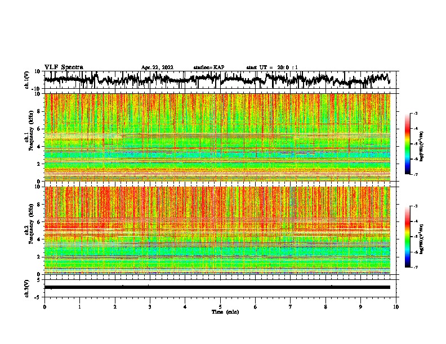Click the ch.1 spectrogram color scale bar
This screenshot has height=344, width=446.
408,144
